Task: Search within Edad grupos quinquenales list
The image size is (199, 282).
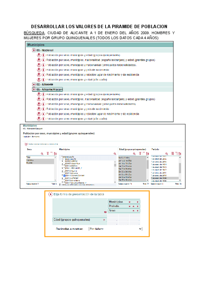Action: tap(134, 154)
